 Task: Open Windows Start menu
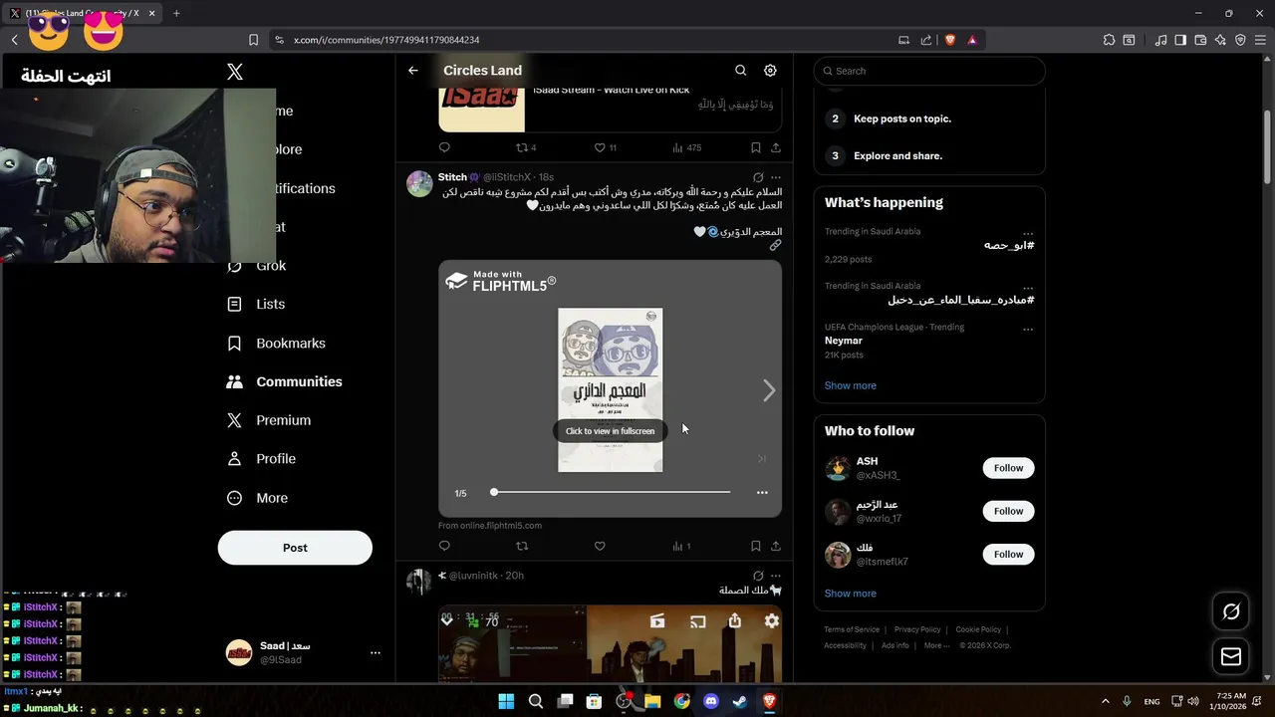(x=506, y=701)
